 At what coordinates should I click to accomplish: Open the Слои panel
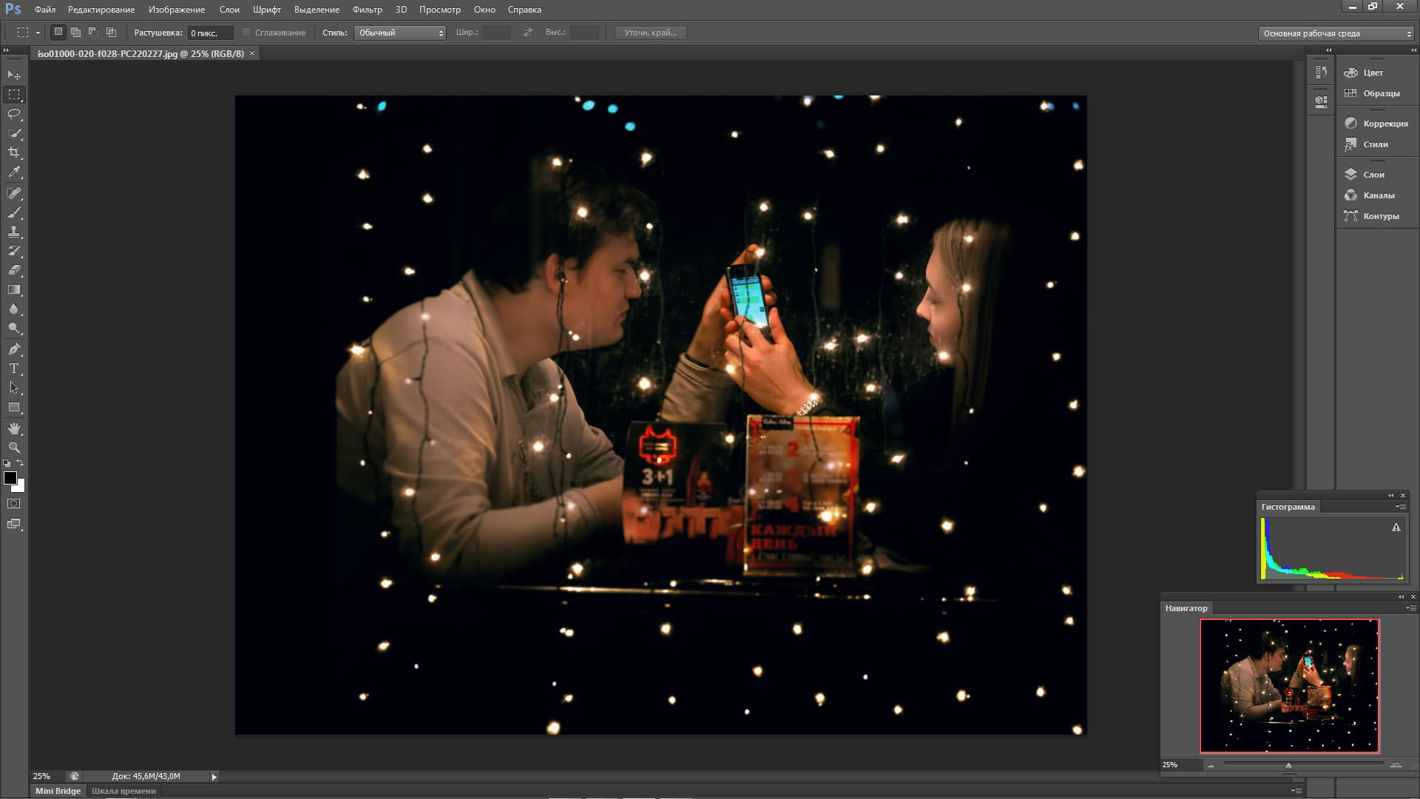pos(1373,175)
